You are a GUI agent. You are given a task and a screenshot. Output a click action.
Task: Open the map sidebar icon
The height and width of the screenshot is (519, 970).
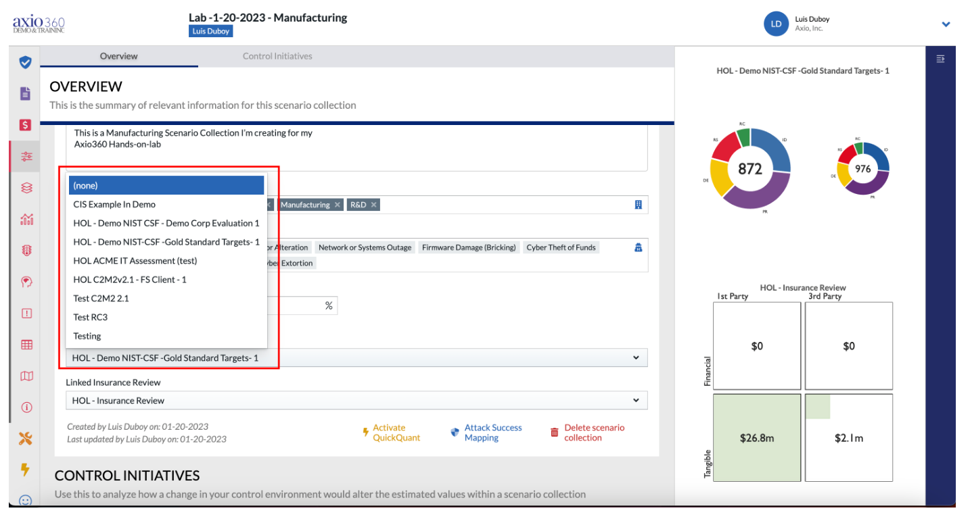coord(26,376)
